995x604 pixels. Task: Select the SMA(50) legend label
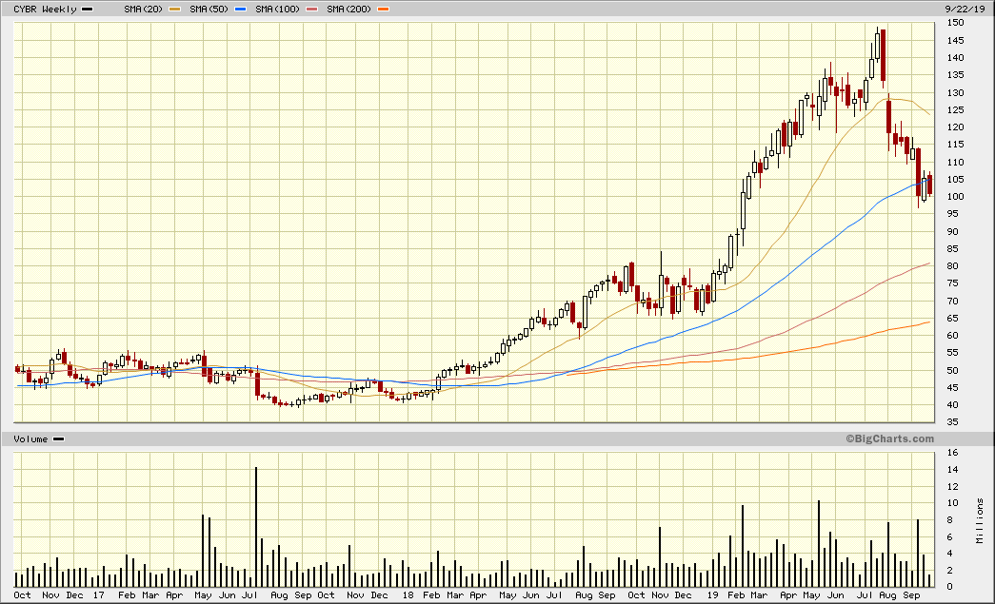point(209,9)
